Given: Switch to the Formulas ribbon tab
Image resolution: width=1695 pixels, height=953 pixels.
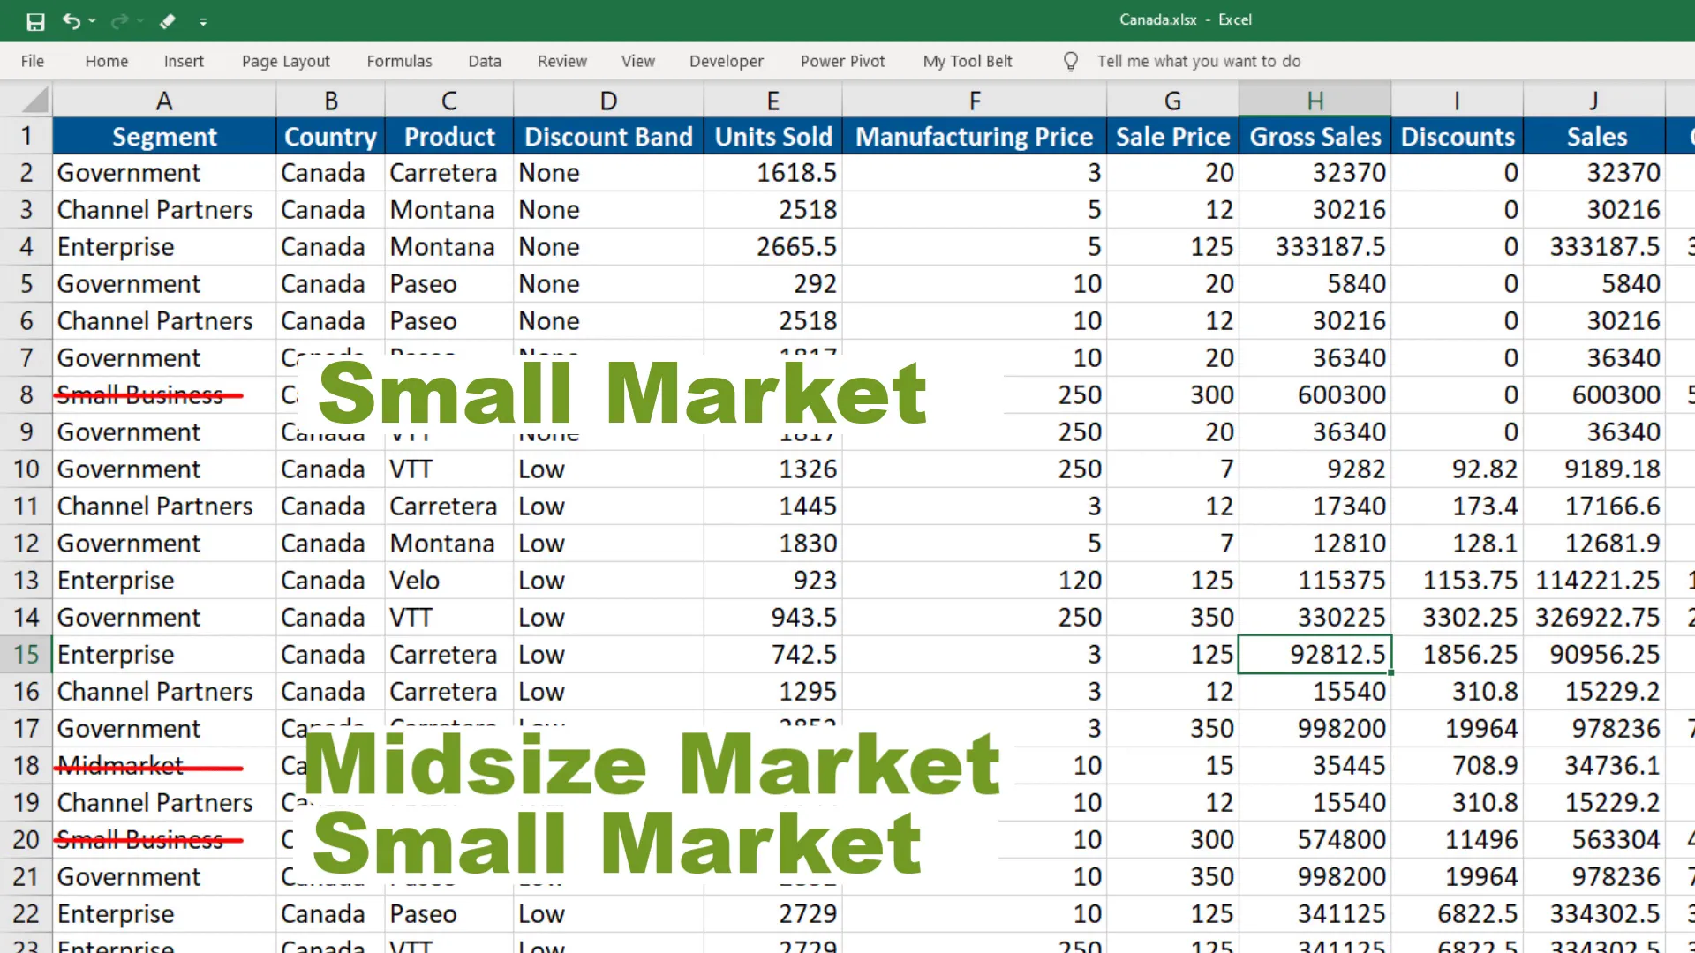Looking at the screenshot, I should (x=399, y=61).
